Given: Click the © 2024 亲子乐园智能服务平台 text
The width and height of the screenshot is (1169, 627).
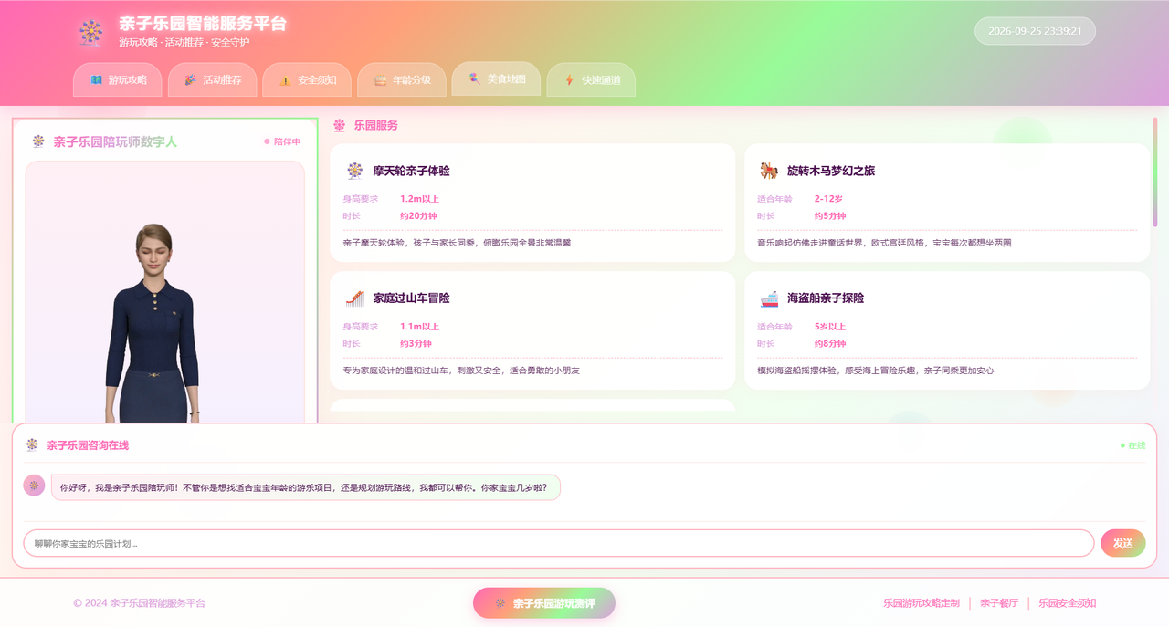Looking at the screenshot, I should pos(139,603).
